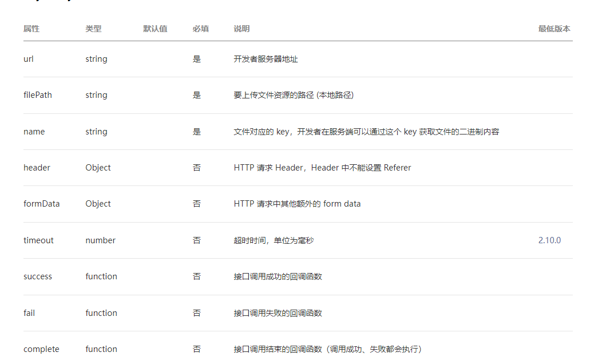This screenshot has width=598, height=364.
Task: Select the 默认值 column header
Action: click(x=154, y=29)
